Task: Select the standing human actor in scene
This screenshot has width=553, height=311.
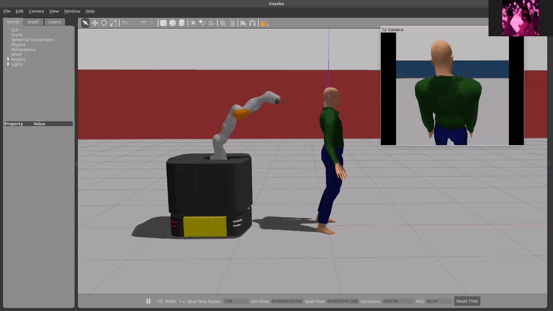Action: coord(332,160)
